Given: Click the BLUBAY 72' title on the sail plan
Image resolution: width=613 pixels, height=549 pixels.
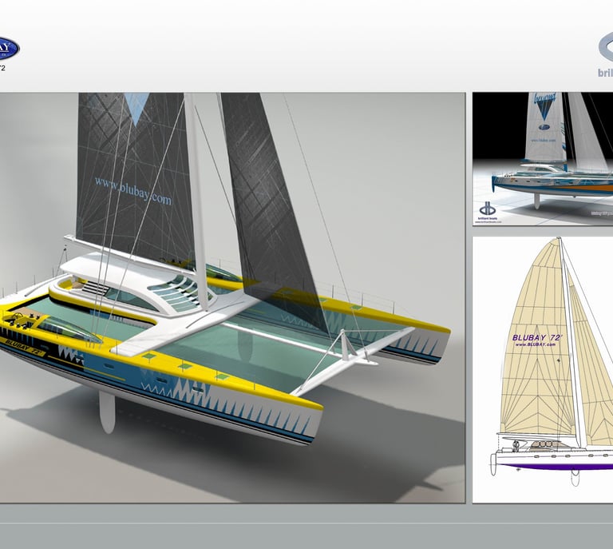Looking at the screenshot, I should [537, 337].
